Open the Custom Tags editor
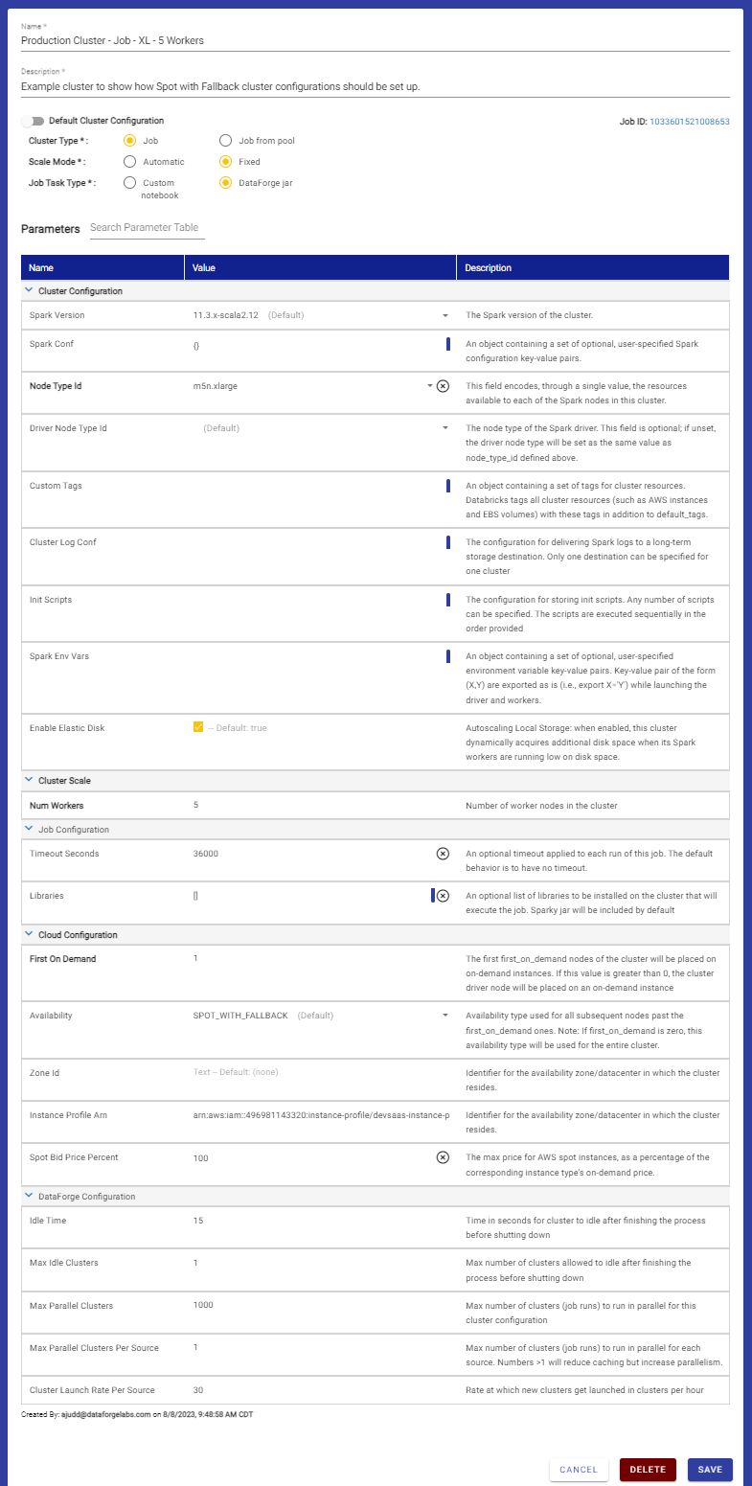 [448, 485]
